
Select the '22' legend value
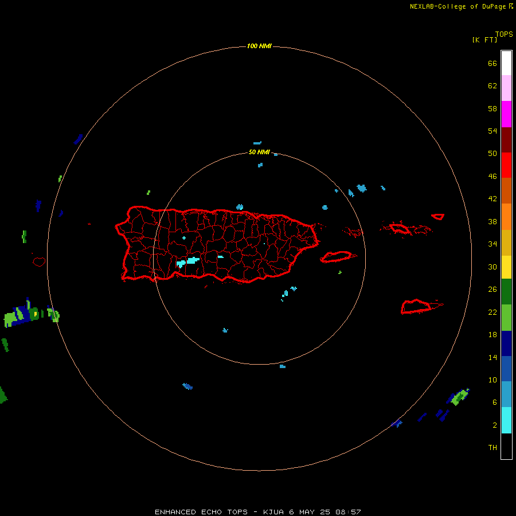click(x=492, y=312)
